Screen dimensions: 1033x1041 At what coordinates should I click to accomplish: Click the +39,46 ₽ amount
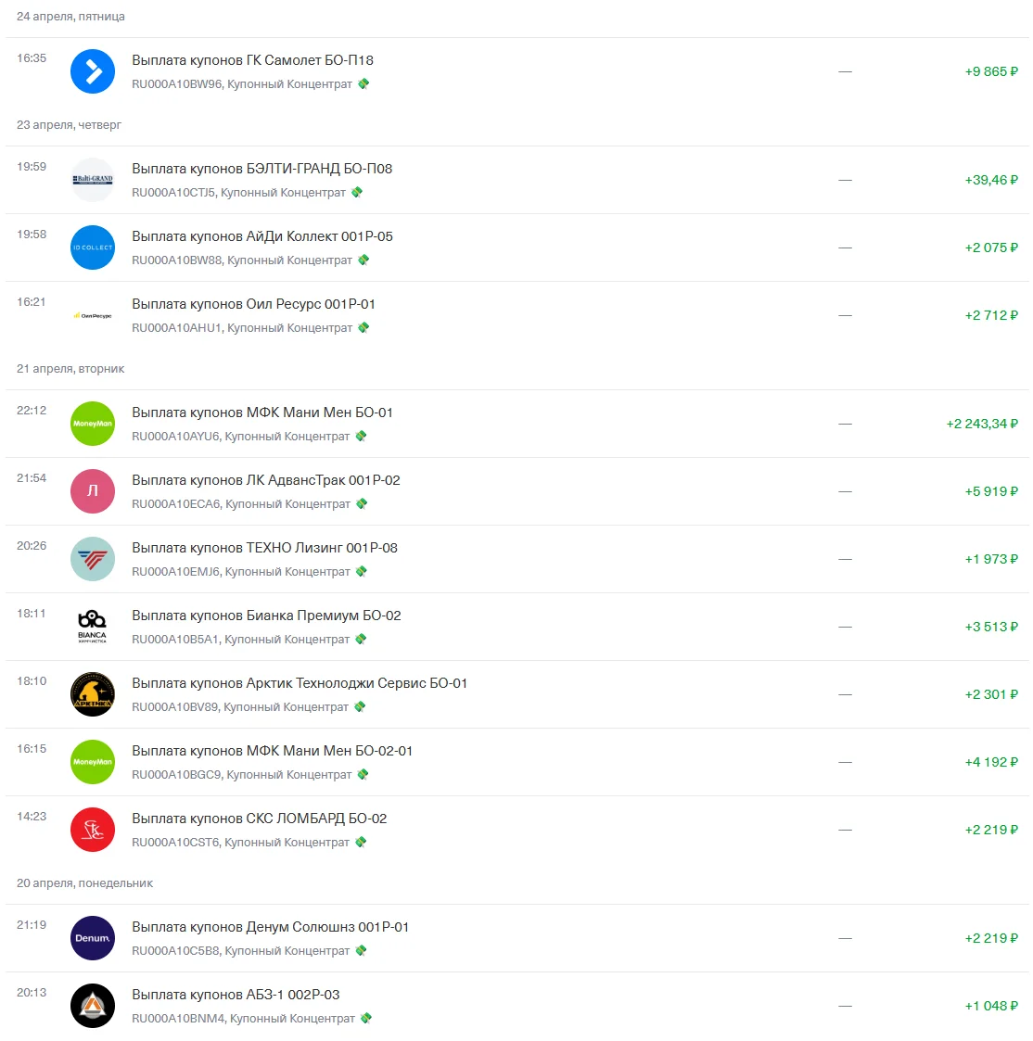pyautogui.click(x=990, y=180)
